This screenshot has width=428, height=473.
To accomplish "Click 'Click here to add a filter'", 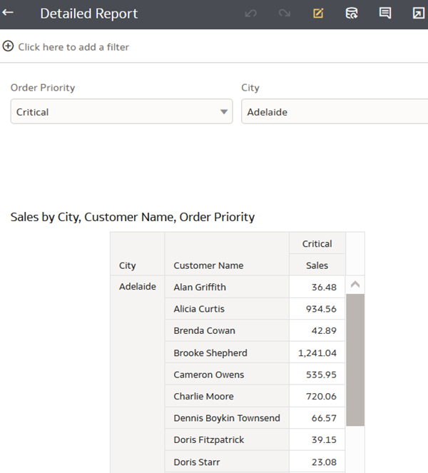I will coord(73,47).
